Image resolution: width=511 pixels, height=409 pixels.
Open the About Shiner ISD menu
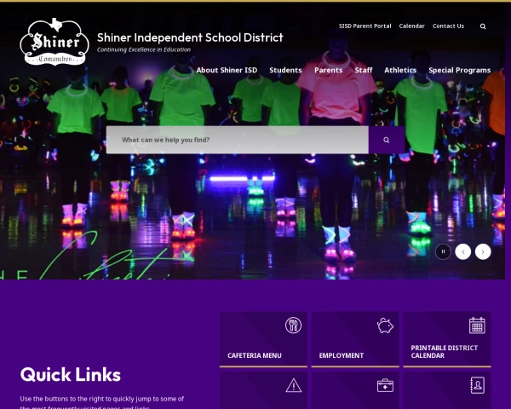pyautogui.click(x=227, y=70)
